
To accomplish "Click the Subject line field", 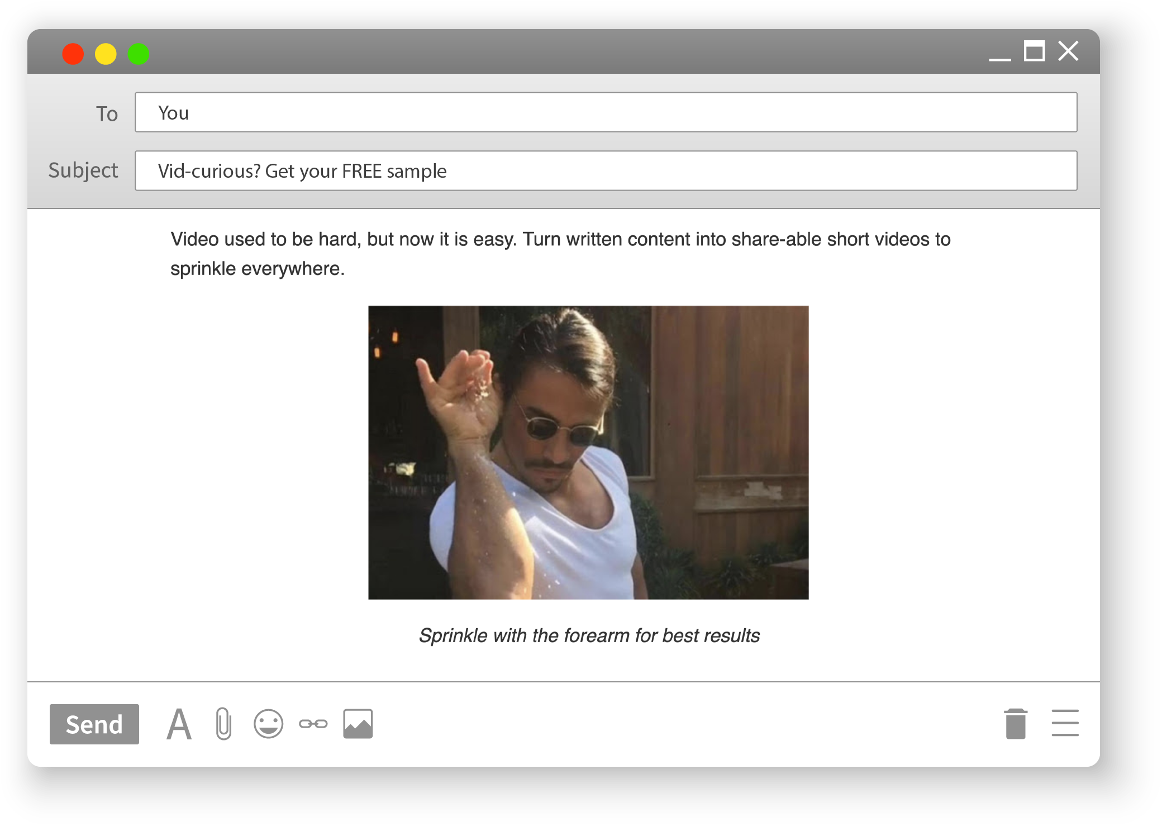I will 606,171.
